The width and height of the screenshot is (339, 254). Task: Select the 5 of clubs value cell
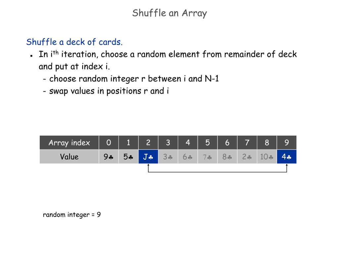(x=128, y=156)
